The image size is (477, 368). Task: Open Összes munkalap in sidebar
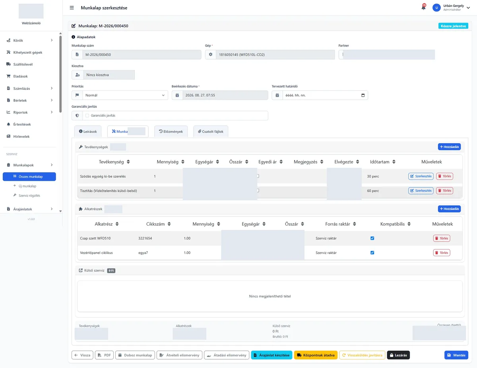pyautogui.click(x=29, y=177)
